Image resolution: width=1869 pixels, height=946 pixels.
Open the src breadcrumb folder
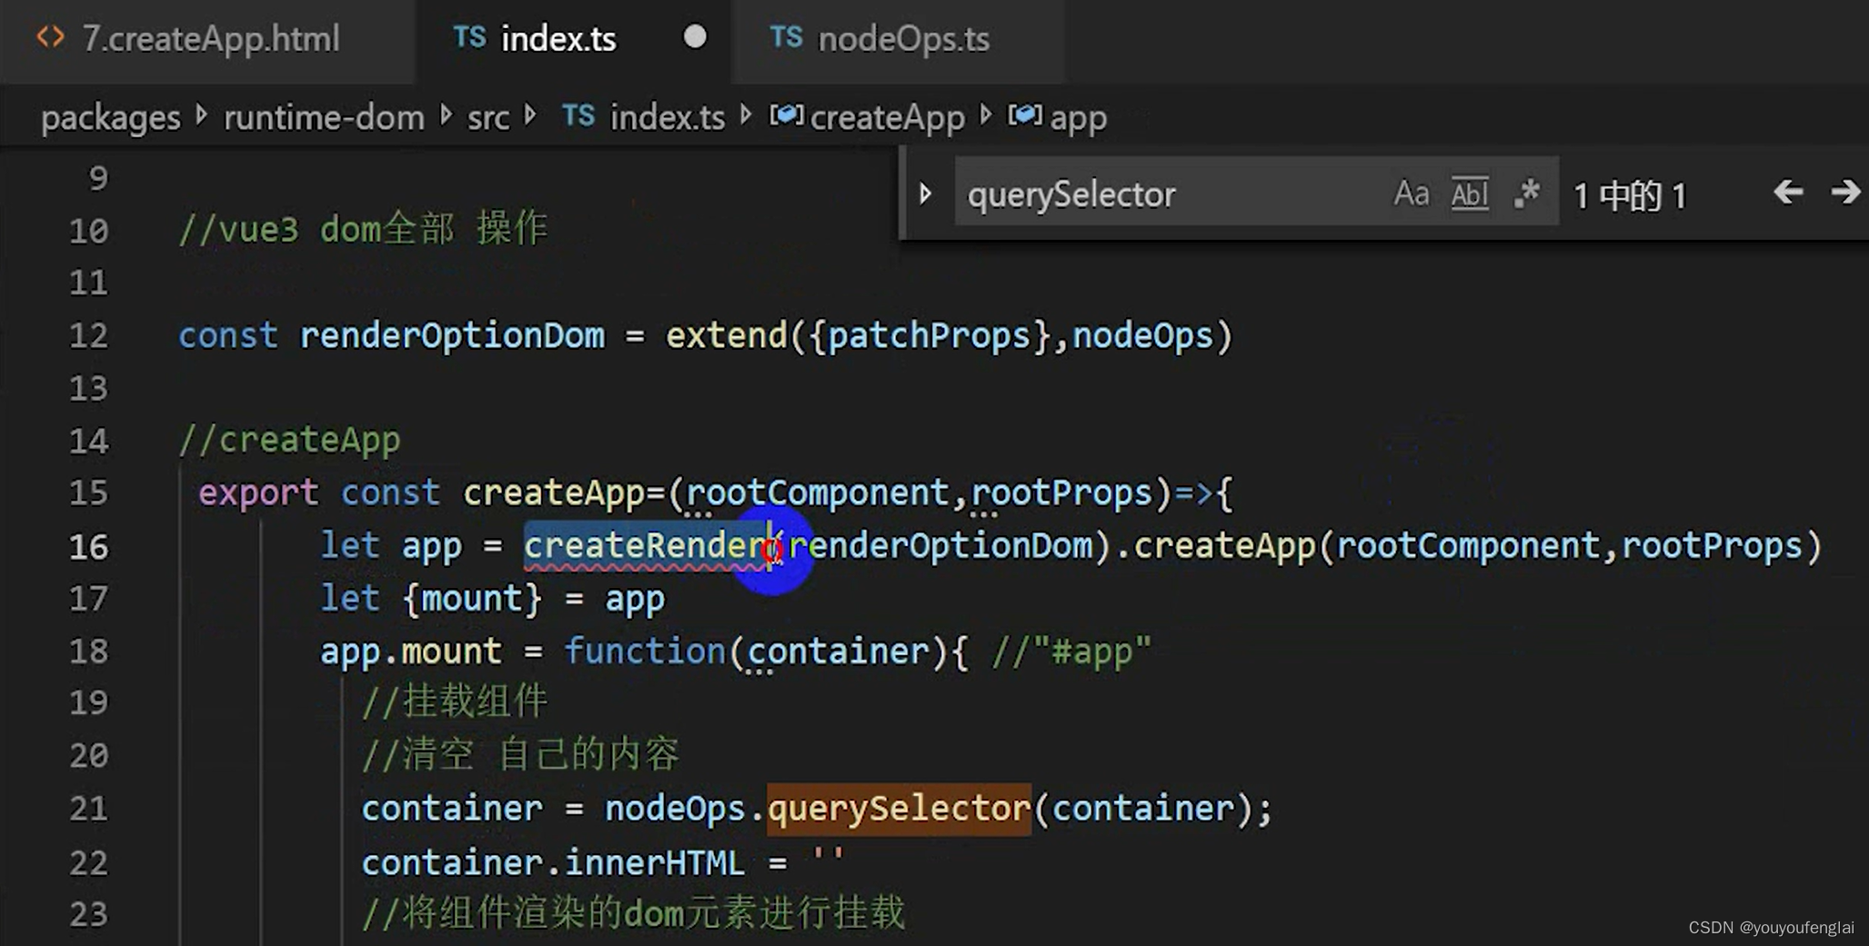tap(488, 117)
